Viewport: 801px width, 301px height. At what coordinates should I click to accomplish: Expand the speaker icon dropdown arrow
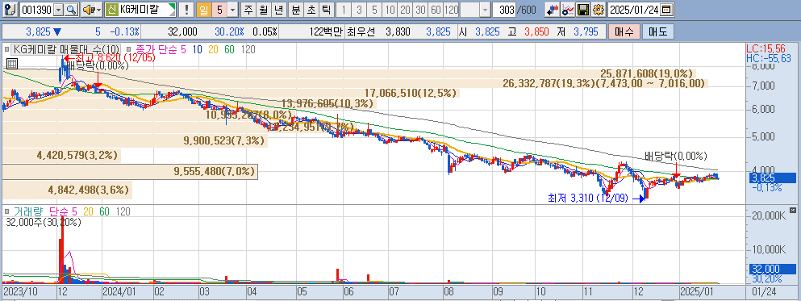coord(98,10)
